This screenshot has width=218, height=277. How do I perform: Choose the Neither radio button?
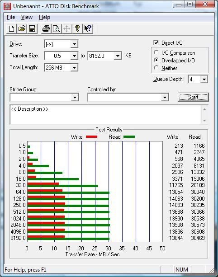(156, 68)
